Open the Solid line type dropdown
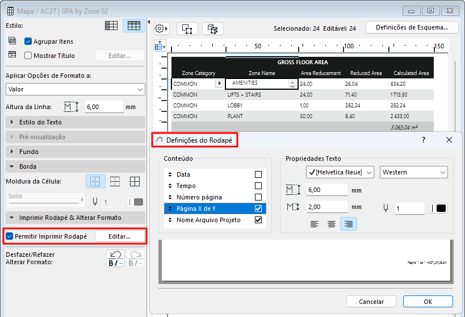The width and height of the screenshot is (465, 317). [46, 199]
